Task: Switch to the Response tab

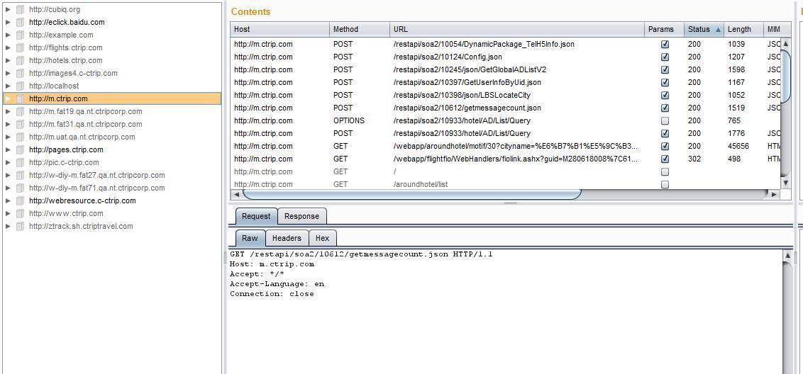Action: 301,216
